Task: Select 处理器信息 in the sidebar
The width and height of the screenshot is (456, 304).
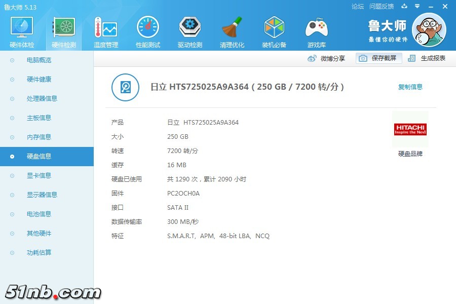Action: 42,99
